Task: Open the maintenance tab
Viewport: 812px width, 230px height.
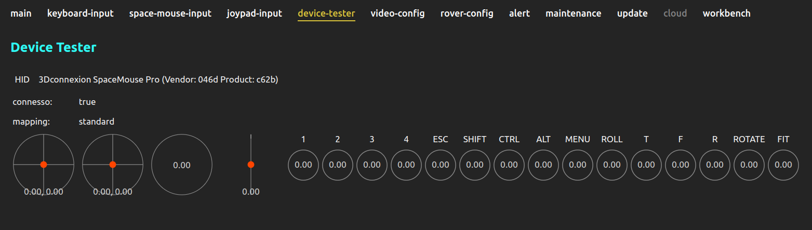Action: tap(574, 13)
